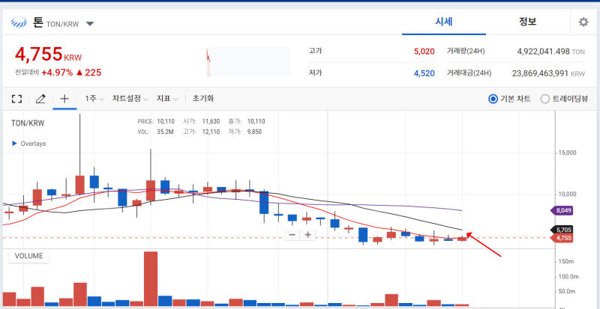Click the 초기화 reset button
600x309 pixels.
pyautogui.click(x=202, y=99)
